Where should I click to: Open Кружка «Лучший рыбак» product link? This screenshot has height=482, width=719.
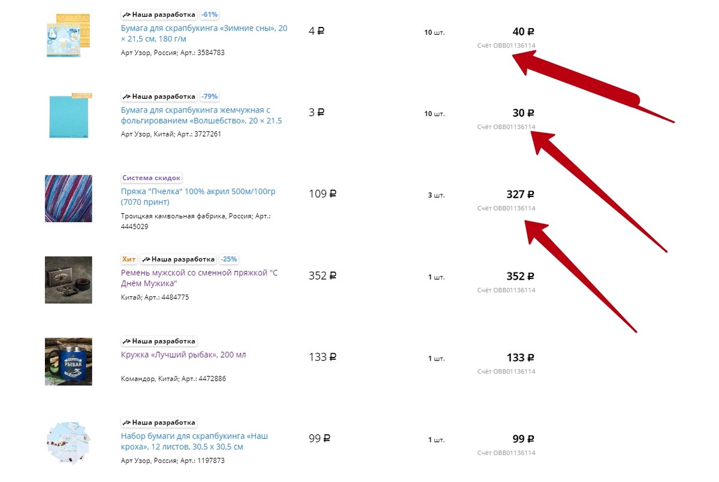point(183,354)
